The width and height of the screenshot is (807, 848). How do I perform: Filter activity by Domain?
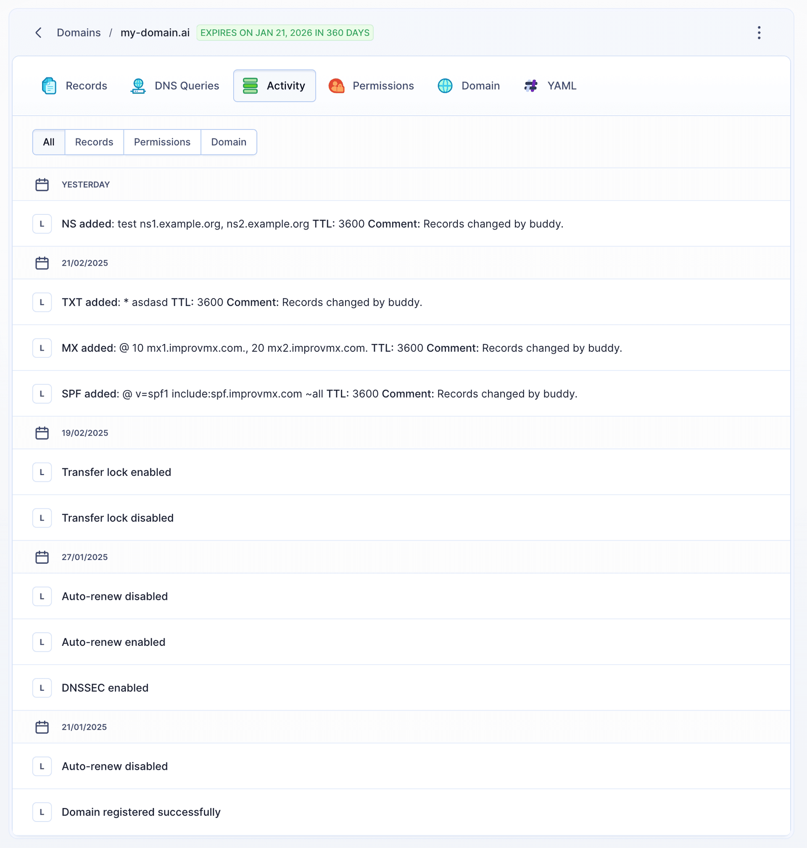coord(228,142)
